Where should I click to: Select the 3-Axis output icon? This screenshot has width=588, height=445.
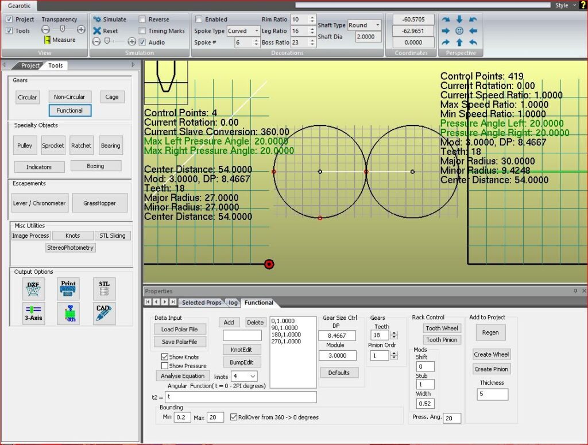point(34,314)
